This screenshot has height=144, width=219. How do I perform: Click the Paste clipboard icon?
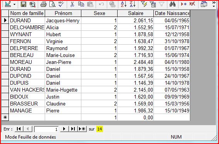[x=90, y=5]
